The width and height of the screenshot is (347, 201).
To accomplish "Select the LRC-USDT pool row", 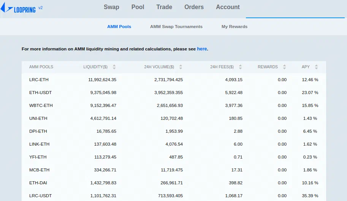I will (174, 196).
